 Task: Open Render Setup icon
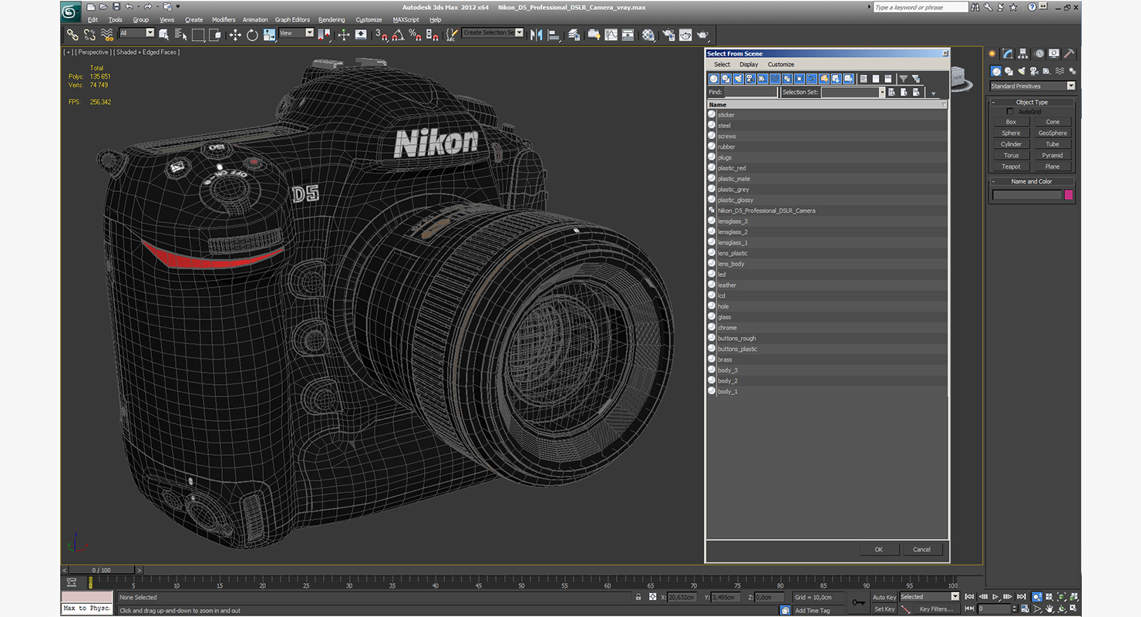[667, 35]
